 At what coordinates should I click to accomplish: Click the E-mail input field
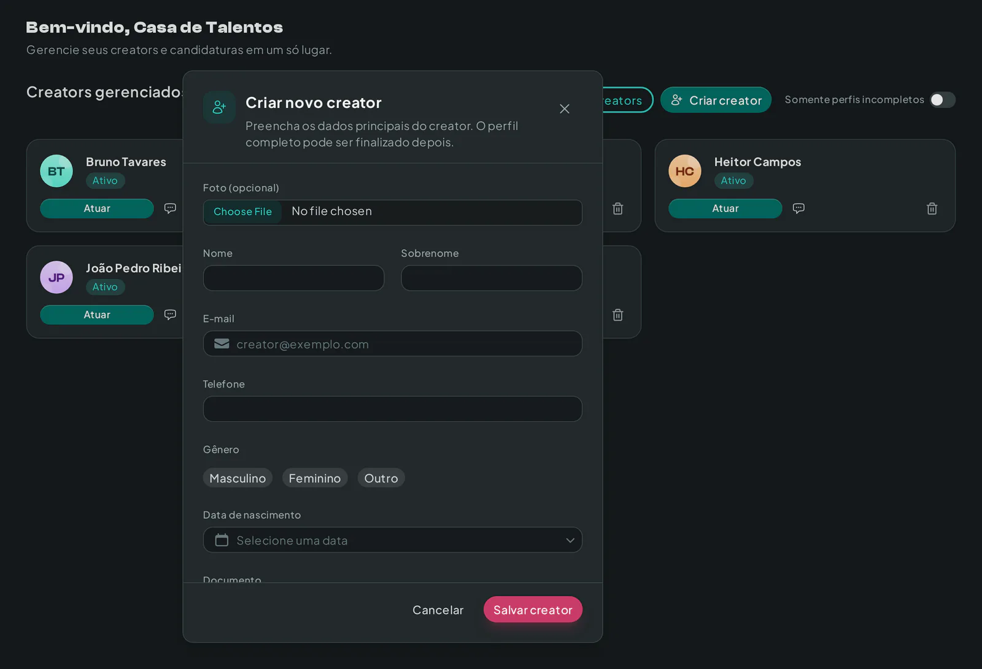click(393, 343)
